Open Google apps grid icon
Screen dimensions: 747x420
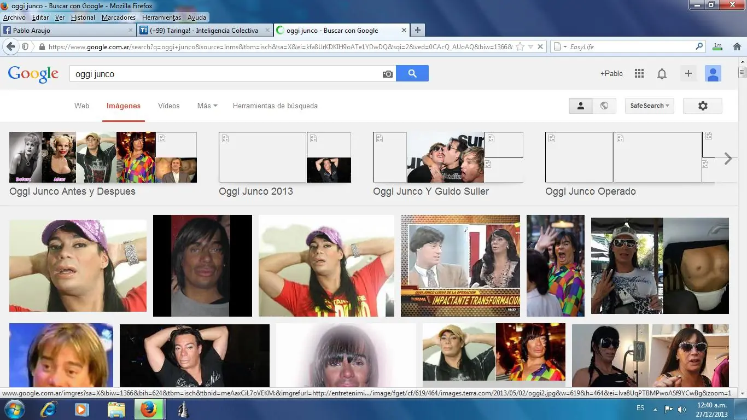[639, 73]
